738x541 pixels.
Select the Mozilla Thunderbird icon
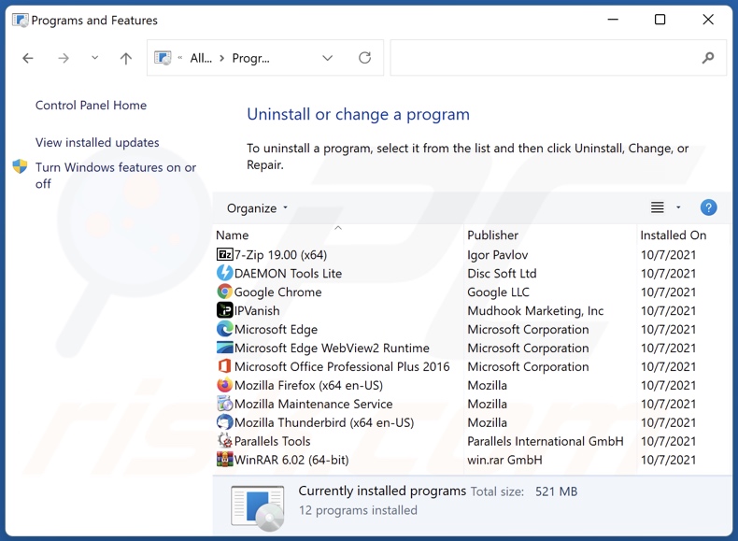click(x=224, y=423)
